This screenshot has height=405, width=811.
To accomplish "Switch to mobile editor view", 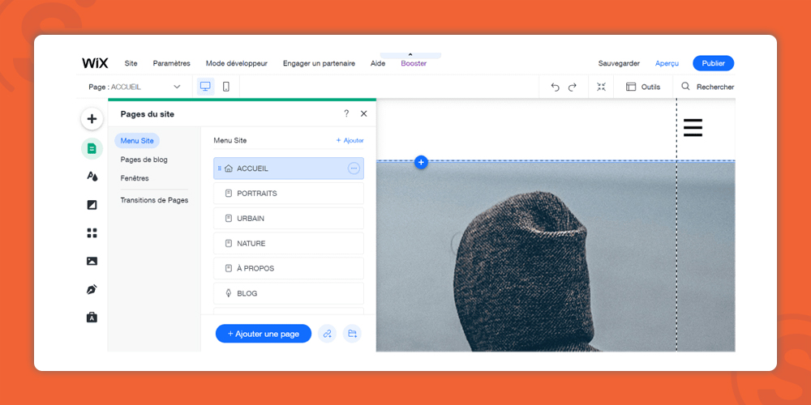I will coord(226,87).
